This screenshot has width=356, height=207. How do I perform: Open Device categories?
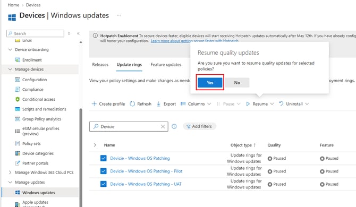point(38,153)
